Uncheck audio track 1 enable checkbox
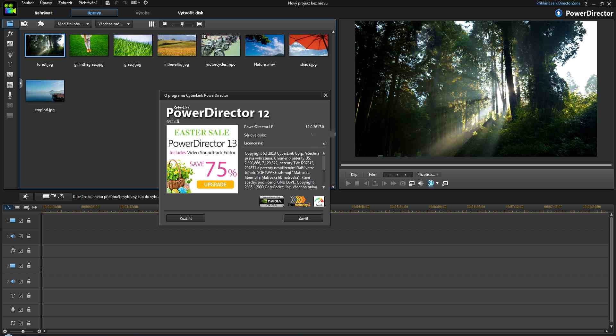Viewport: 616px width, 336px height. 21,236
